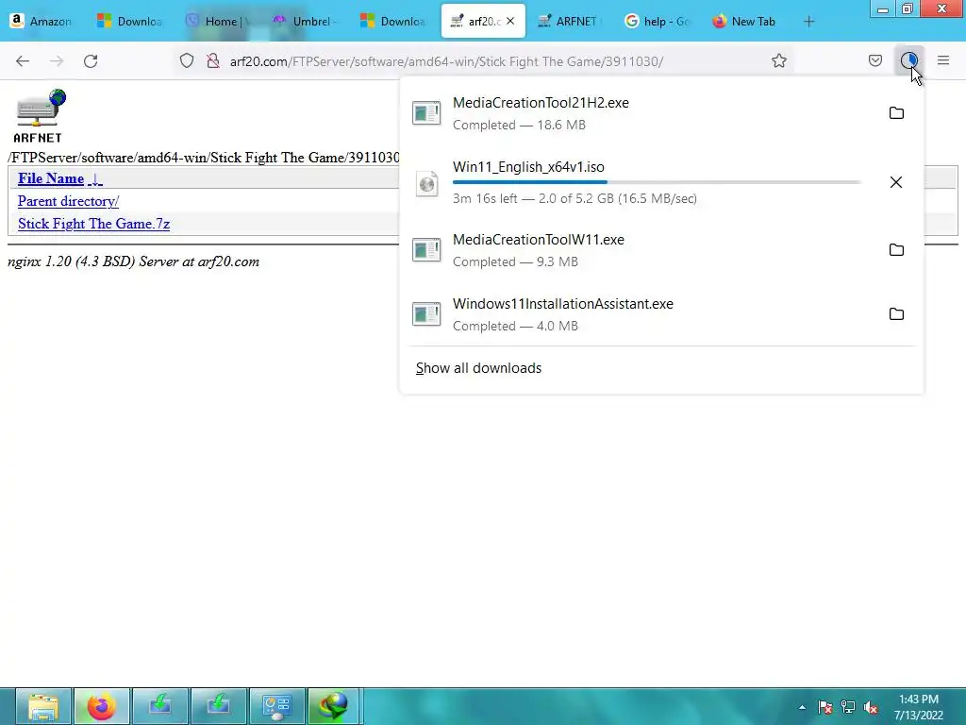This screenshot has width=966, height=725.
Task: Open the Firefox application menu
Action: (x=943, y=60)
